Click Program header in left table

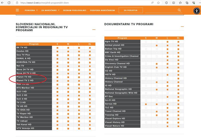coord(34,44)
